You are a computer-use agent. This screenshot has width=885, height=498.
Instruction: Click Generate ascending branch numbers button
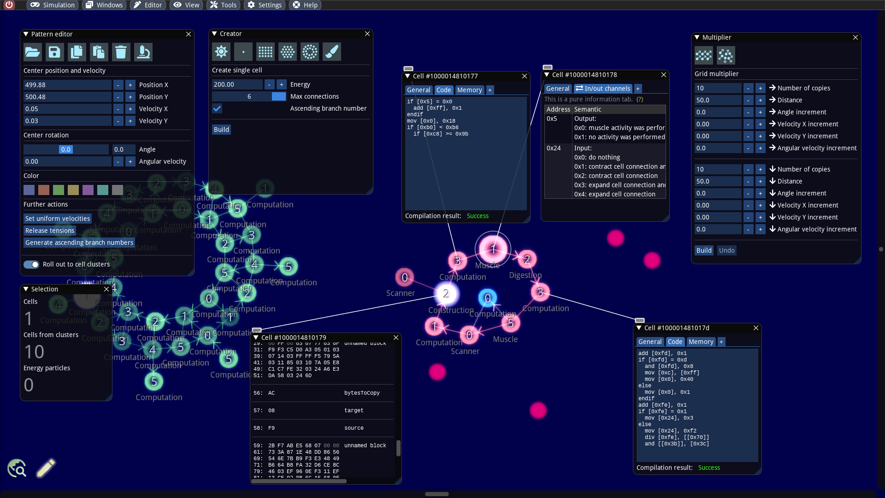[79, 243]
